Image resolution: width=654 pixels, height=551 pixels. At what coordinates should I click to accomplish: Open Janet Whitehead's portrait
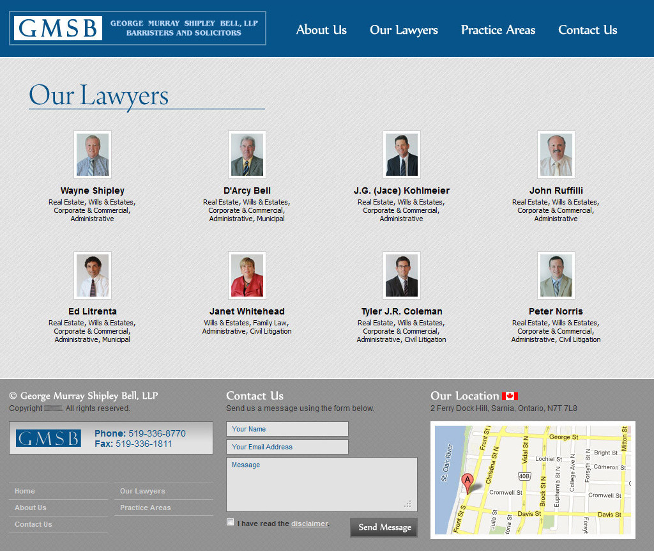[247, 275]
